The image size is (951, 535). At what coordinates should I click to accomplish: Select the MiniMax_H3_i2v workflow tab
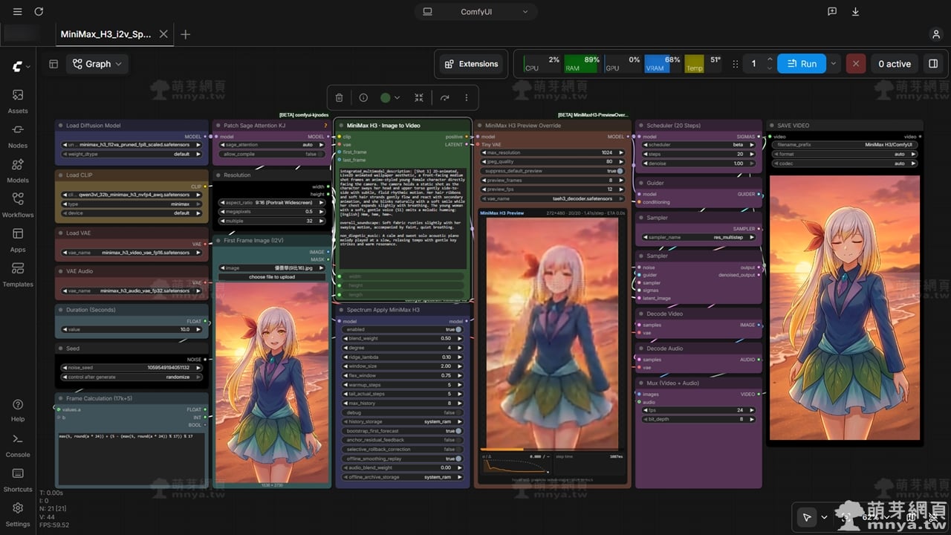106,34
